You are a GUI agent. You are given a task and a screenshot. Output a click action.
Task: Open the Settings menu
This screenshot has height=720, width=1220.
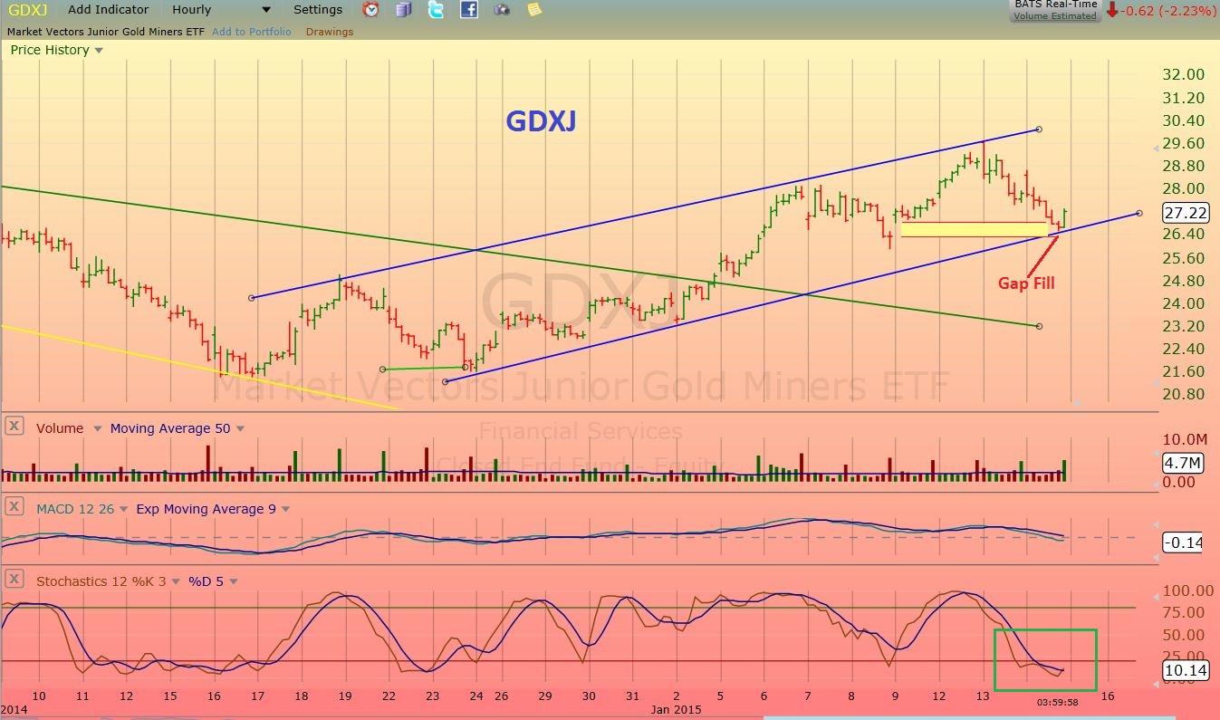point(318,10)
